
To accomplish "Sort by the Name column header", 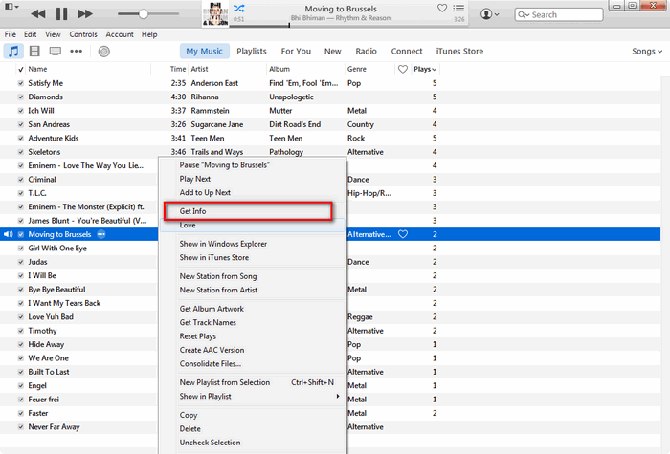I will pyautogui.click(x=89, y=69).
